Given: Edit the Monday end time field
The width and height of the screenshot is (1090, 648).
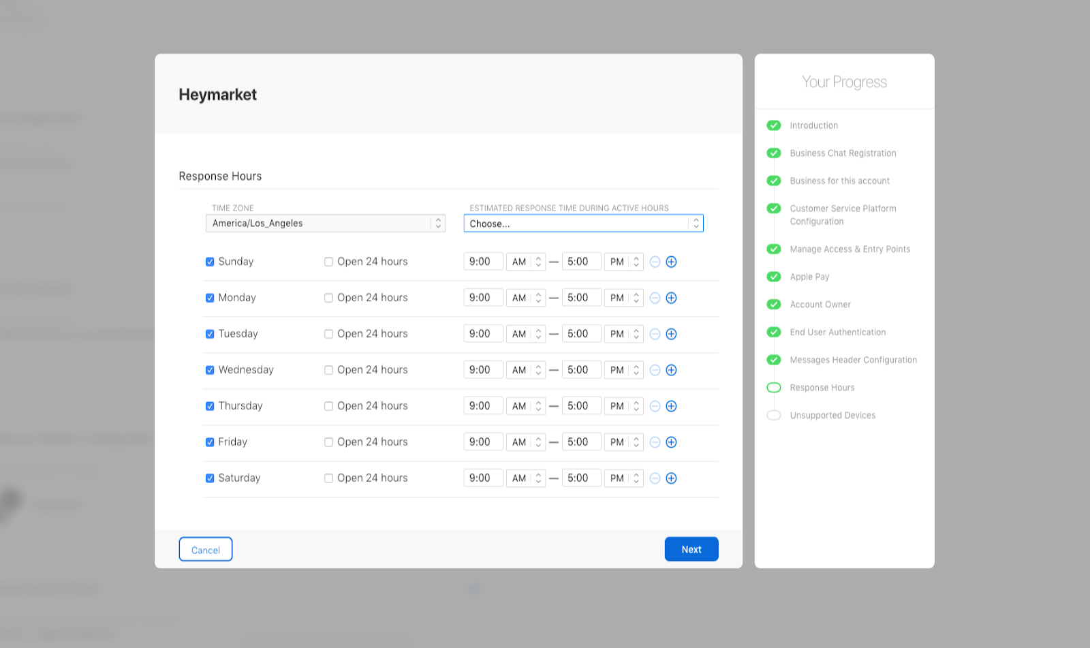Looking at the screenshot, I should 582,298.
